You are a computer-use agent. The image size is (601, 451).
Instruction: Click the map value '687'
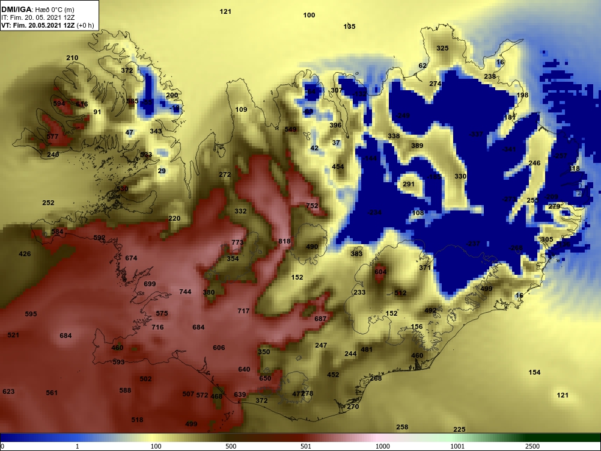[320, 319]
